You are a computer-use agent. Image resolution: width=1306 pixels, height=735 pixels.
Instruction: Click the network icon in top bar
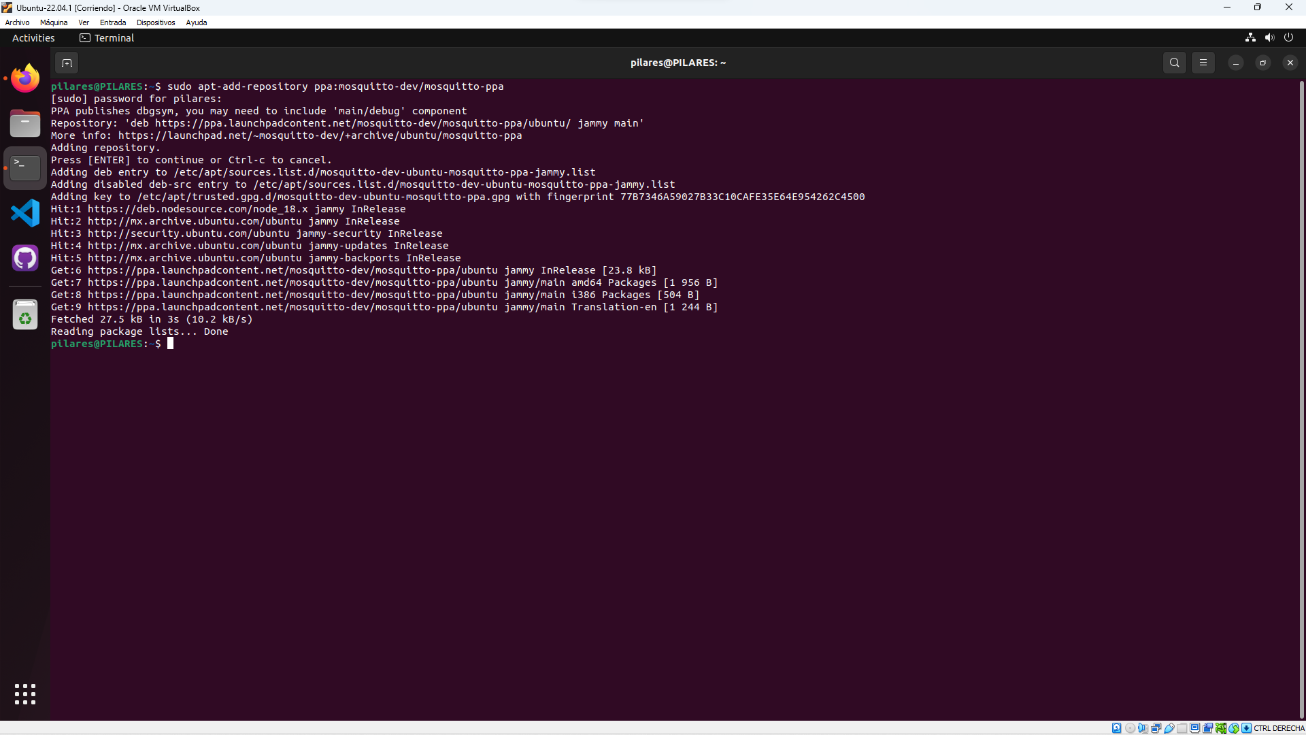pos(1250,38)
